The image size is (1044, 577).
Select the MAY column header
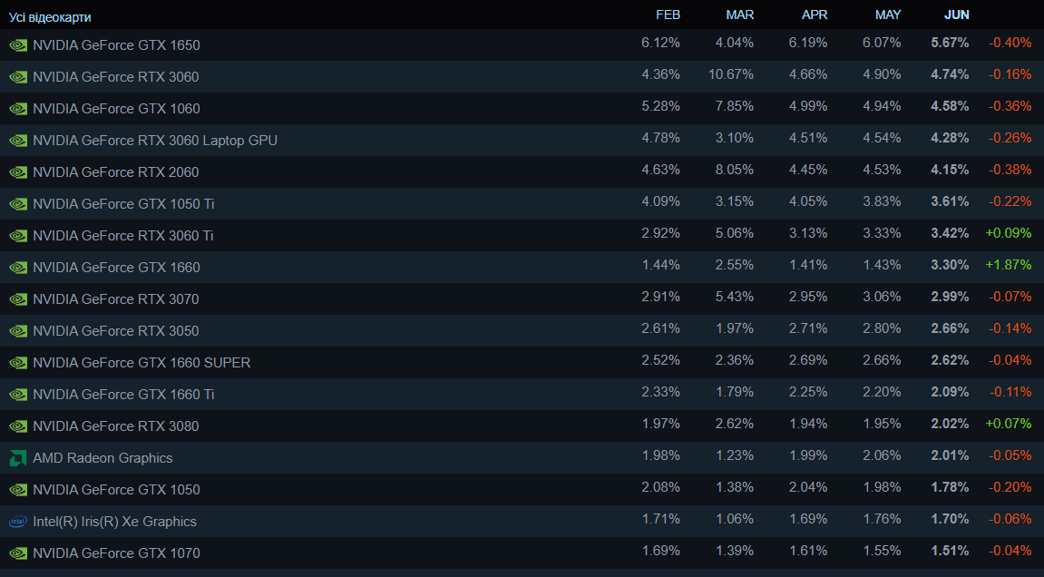tap(887, 15)
